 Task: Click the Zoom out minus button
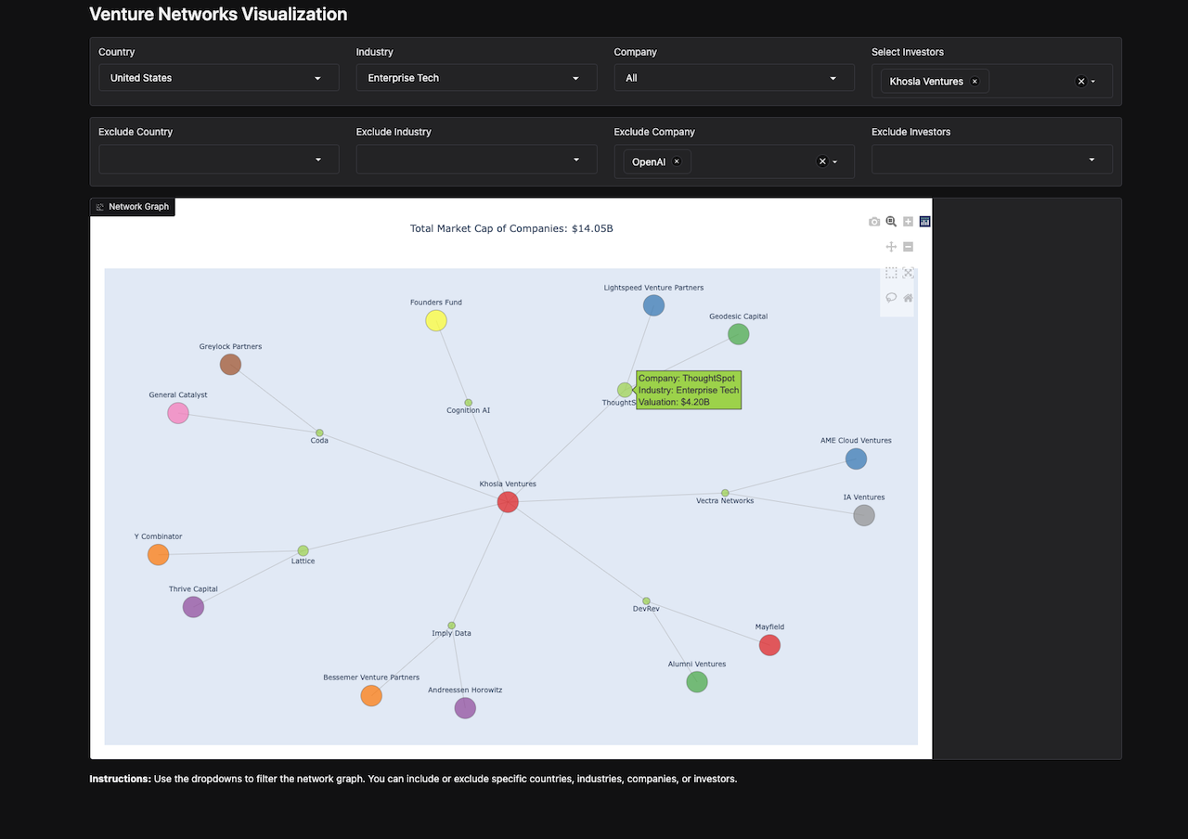908,247
